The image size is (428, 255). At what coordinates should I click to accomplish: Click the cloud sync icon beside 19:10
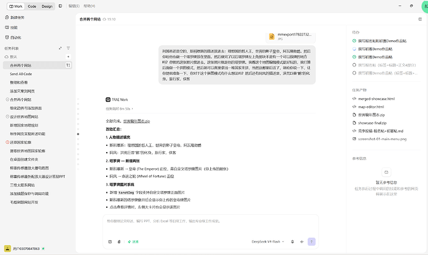click(x=104, y=19)
